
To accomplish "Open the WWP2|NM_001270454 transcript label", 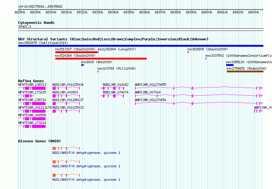I will (151, 100).
